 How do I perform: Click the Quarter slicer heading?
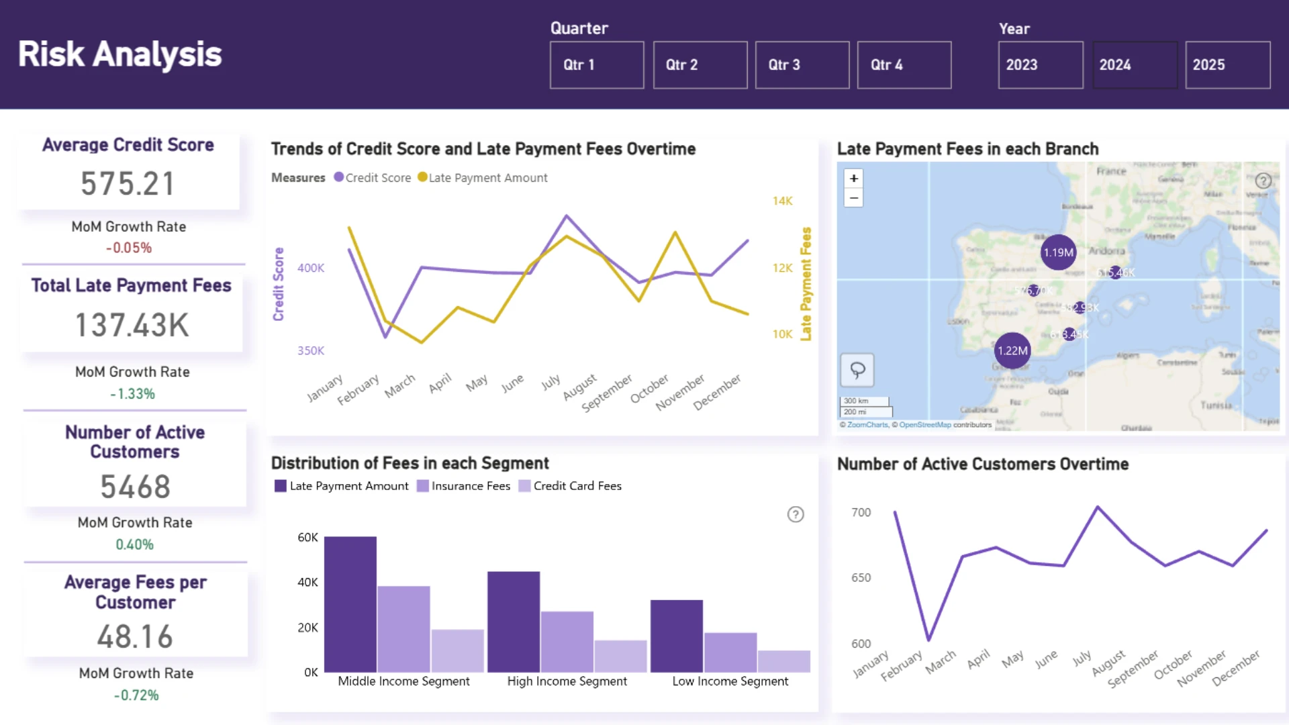(579, 28)
